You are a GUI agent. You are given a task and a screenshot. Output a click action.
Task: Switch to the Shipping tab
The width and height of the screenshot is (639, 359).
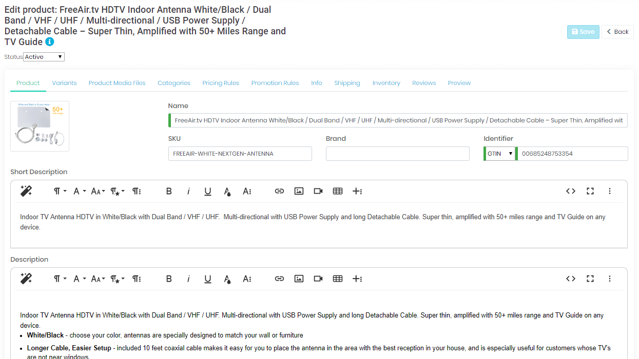(x=347, y=83)
